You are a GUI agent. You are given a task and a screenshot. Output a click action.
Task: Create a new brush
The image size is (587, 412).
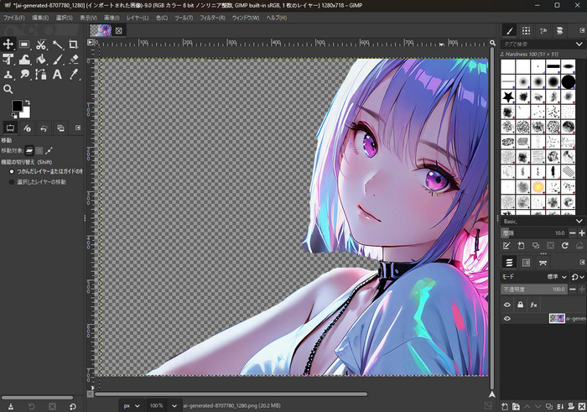[521, 246]
